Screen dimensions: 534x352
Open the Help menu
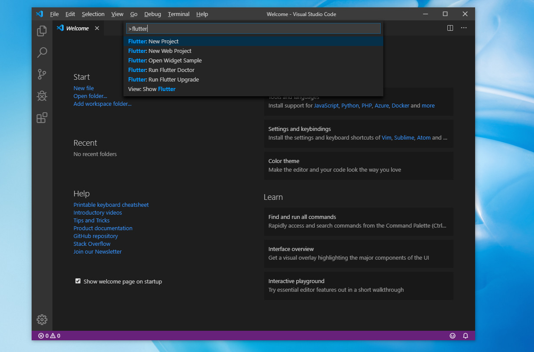point(202,14)
